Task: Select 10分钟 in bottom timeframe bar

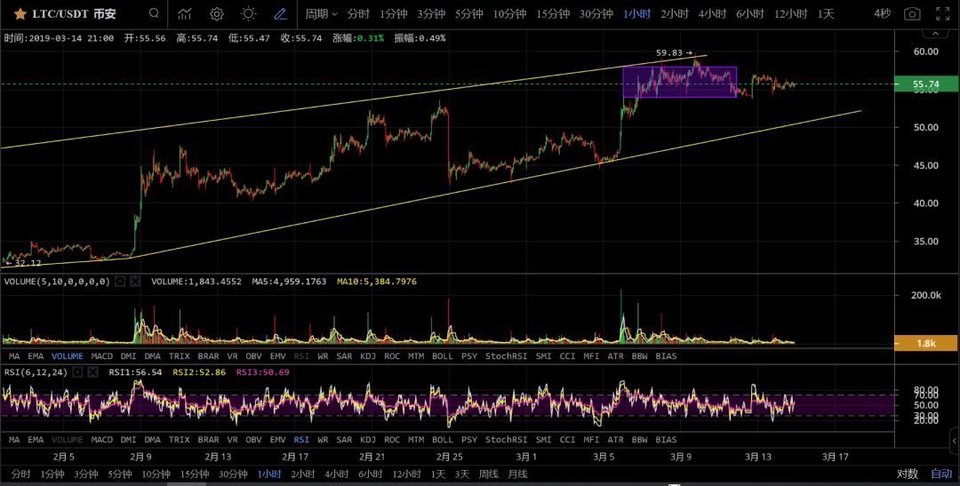Action: pyautogui.click(x=156, y=474)
